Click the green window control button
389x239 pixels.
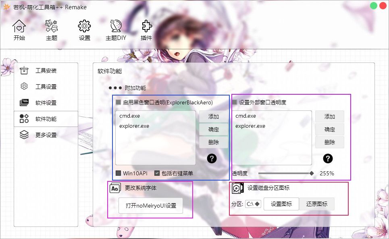pos(374,6)
